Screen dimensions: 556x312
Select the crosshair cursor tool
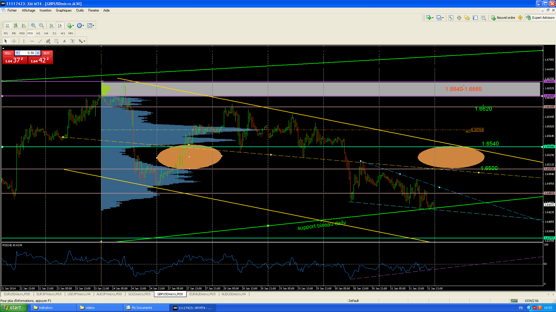(14, 41)
